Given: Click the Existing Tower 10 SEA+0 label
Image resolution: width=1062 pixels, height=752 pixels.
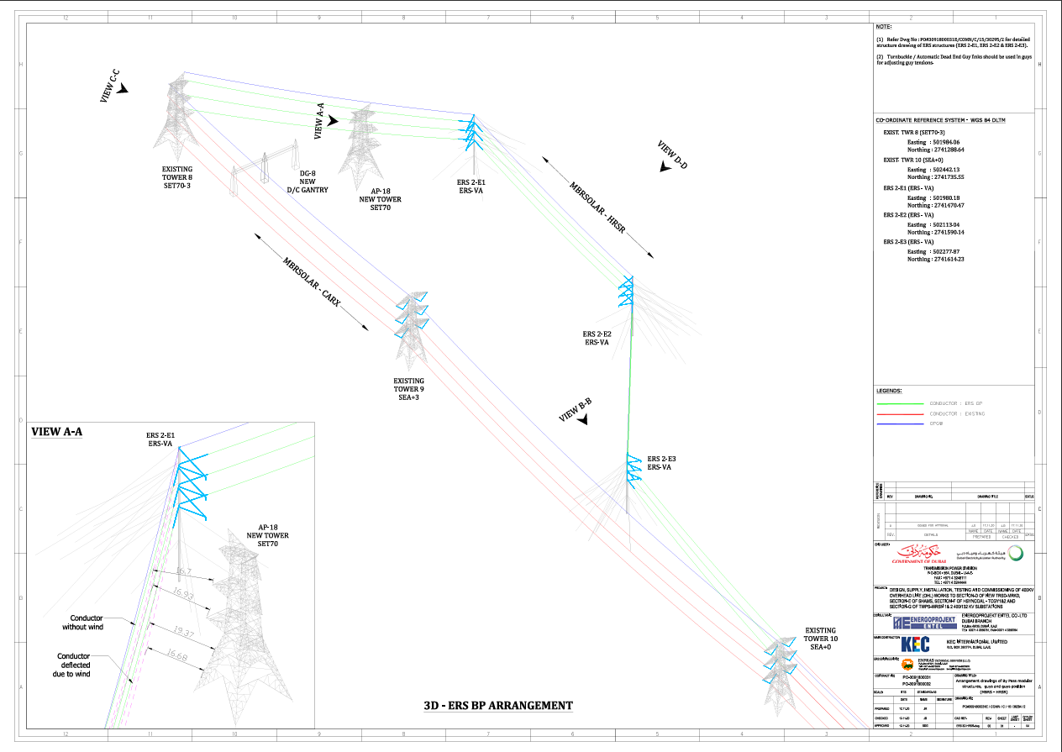Looking at the screenshot, I should click(x=820, y=639).
